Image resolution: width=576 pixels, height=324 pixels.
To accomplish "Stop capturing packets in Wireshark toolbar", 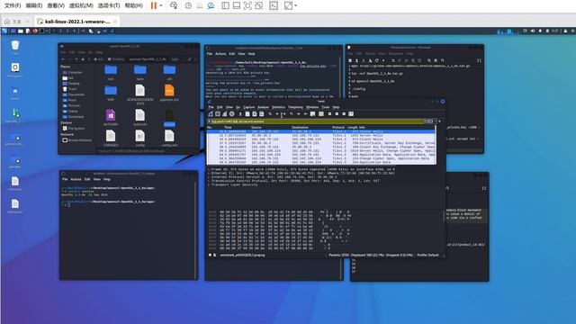I will (218, 114).
